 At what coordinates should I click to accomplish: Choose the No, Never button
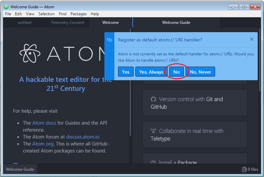(200, 72)
